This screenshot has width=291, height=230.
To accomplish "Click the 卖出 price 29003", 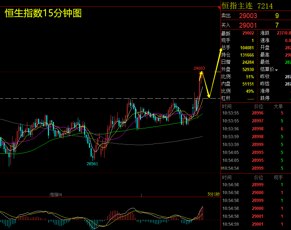I will [x=248, y=16].
